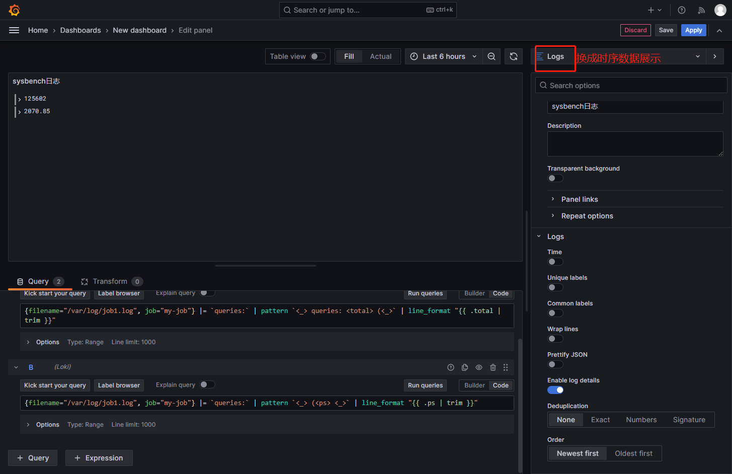This screenshot has width=732, height=474.
Task: Enable Unique labels toggle
Action: point(555,287)
